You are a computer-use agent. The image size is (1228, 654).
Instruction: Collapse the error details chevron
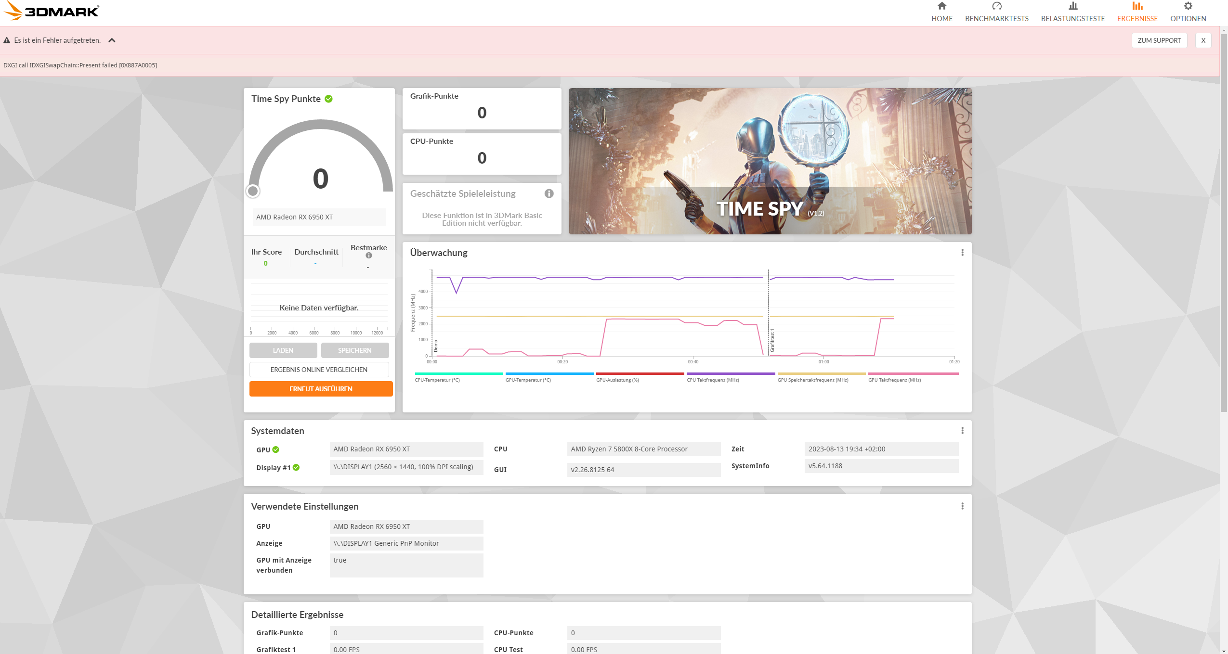pos(112,40)
